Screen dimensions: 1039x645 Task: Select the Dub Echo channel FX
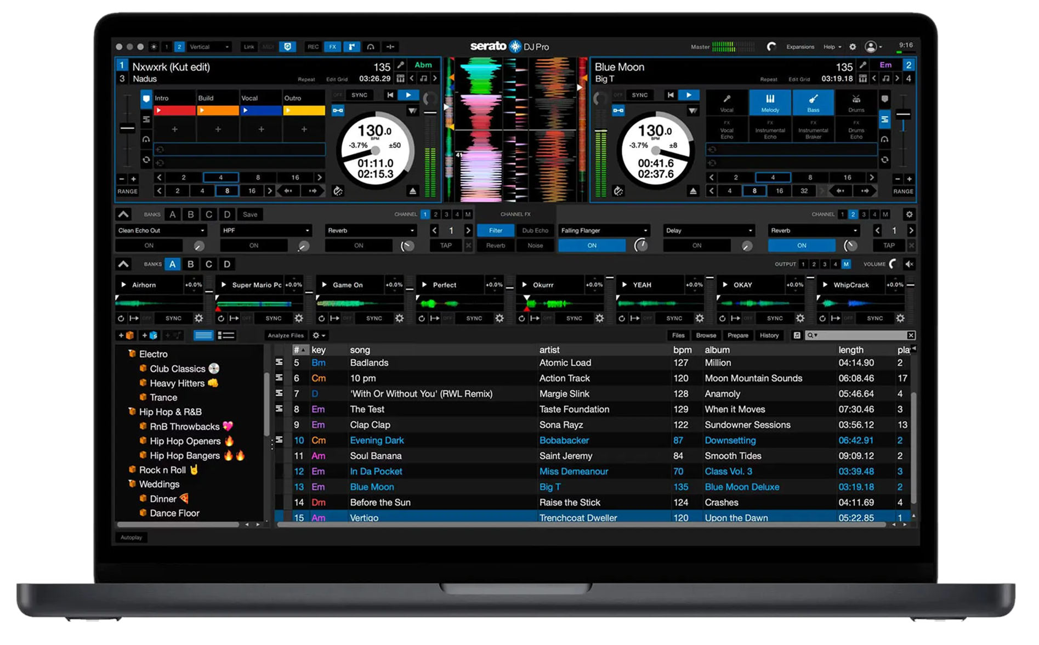coord(535,230)
